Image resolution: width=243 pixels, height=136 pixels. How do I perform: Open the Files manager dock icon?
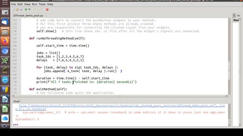5,32
